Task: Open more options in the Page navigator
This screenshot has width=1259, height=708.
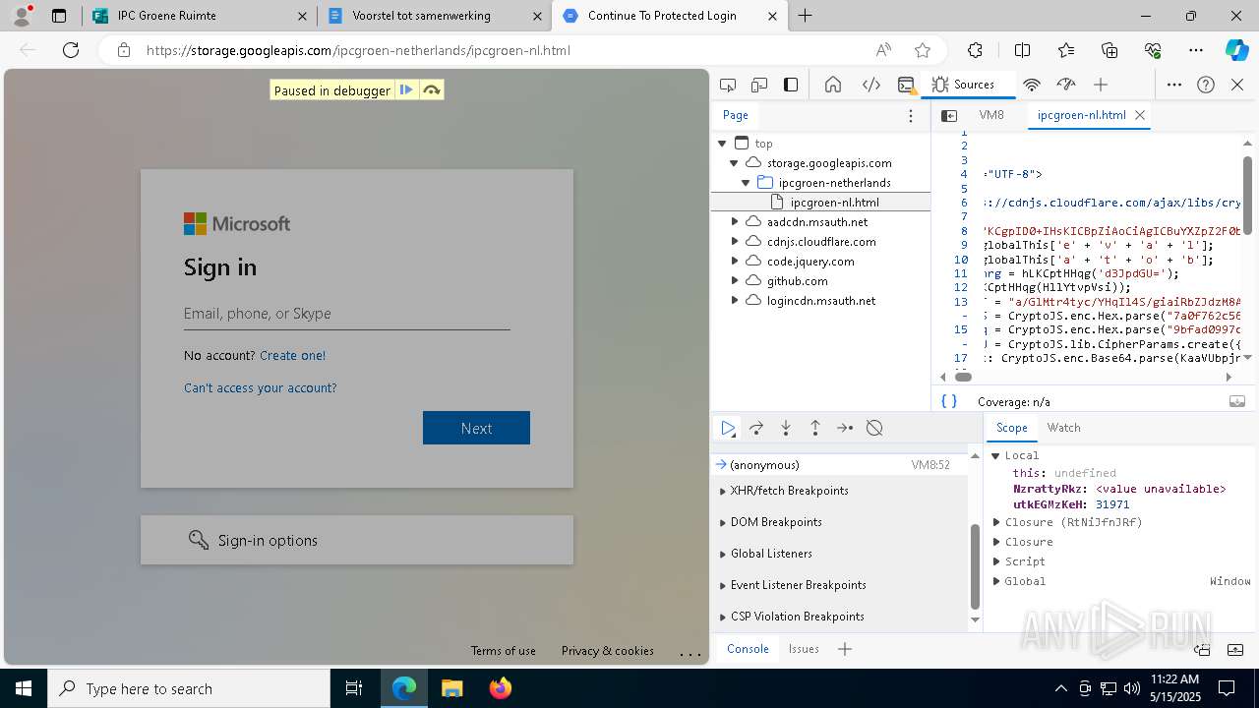Action: click(x=911, y=115)
